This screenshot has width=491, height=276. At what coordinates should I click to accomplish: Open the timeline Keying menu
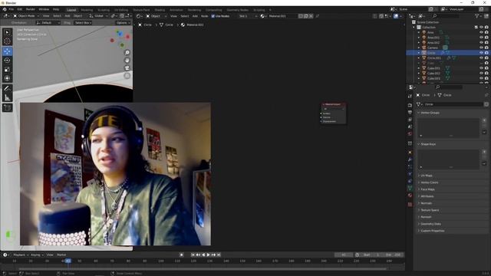pos(37,255)
